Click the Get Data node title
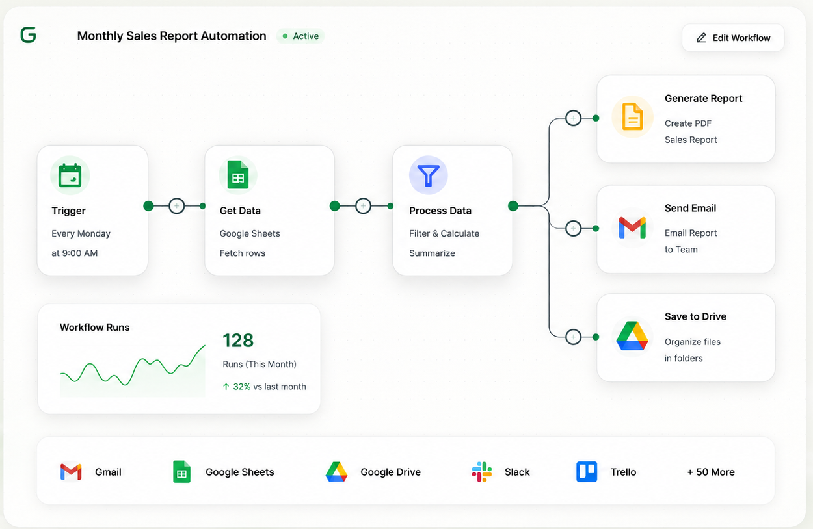813x529 pixels. pos(240,211)
